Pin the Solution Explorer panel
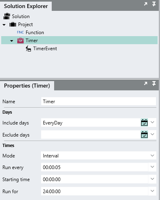This screenshot has width=160, height=200. click(x=154, y=4)
